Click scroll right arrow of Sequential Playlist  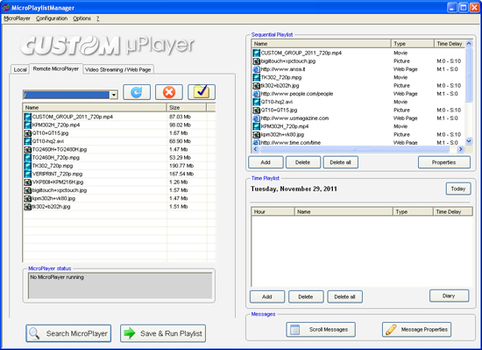click(x=460, y=149)
